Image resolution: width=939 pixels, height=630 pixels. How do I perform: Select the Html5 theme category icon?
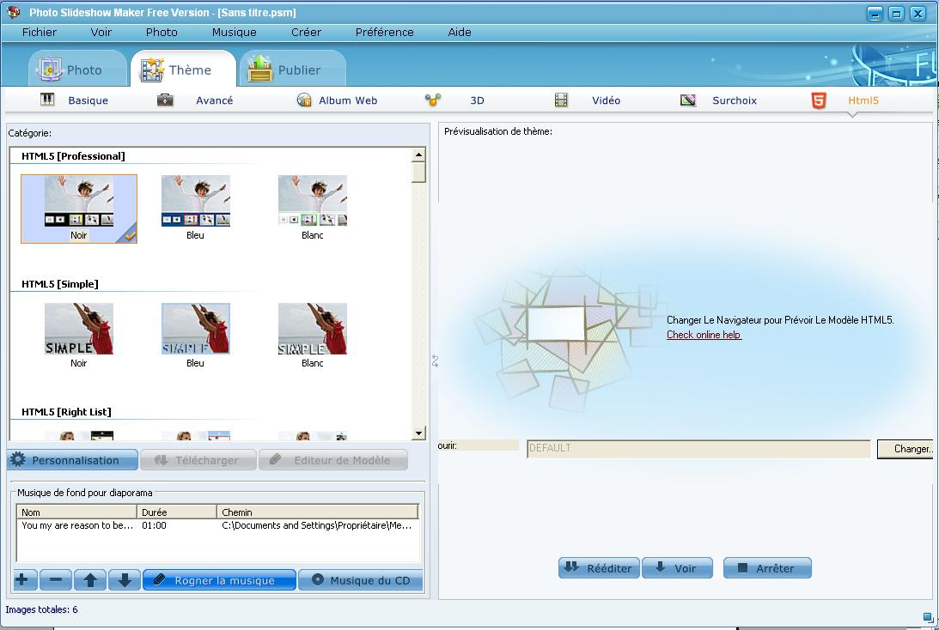tap(819, 100)
